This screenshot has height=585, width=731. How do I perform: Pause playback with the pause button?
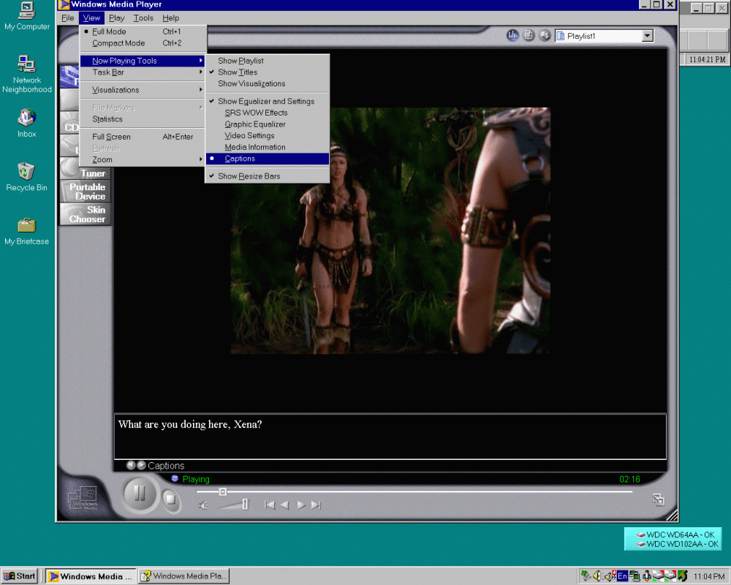point(139,494)
